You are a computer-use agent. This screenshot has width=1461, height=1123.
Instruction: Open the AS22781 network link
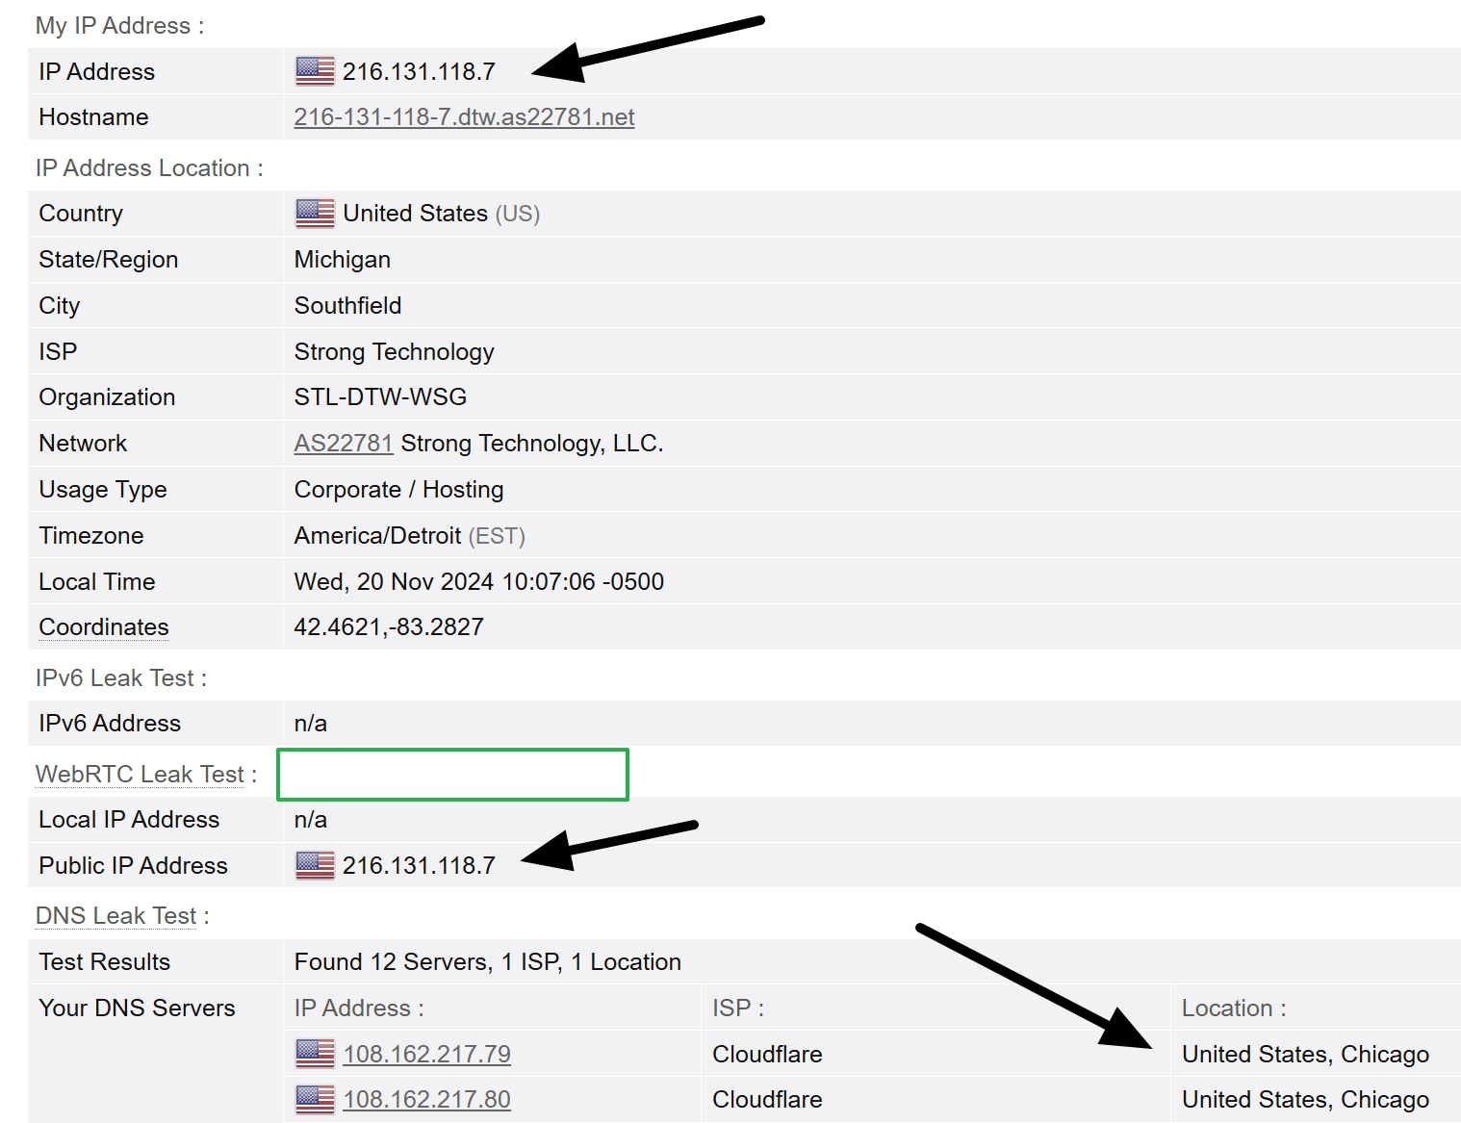pyautogui.click(x=343, y=443)
